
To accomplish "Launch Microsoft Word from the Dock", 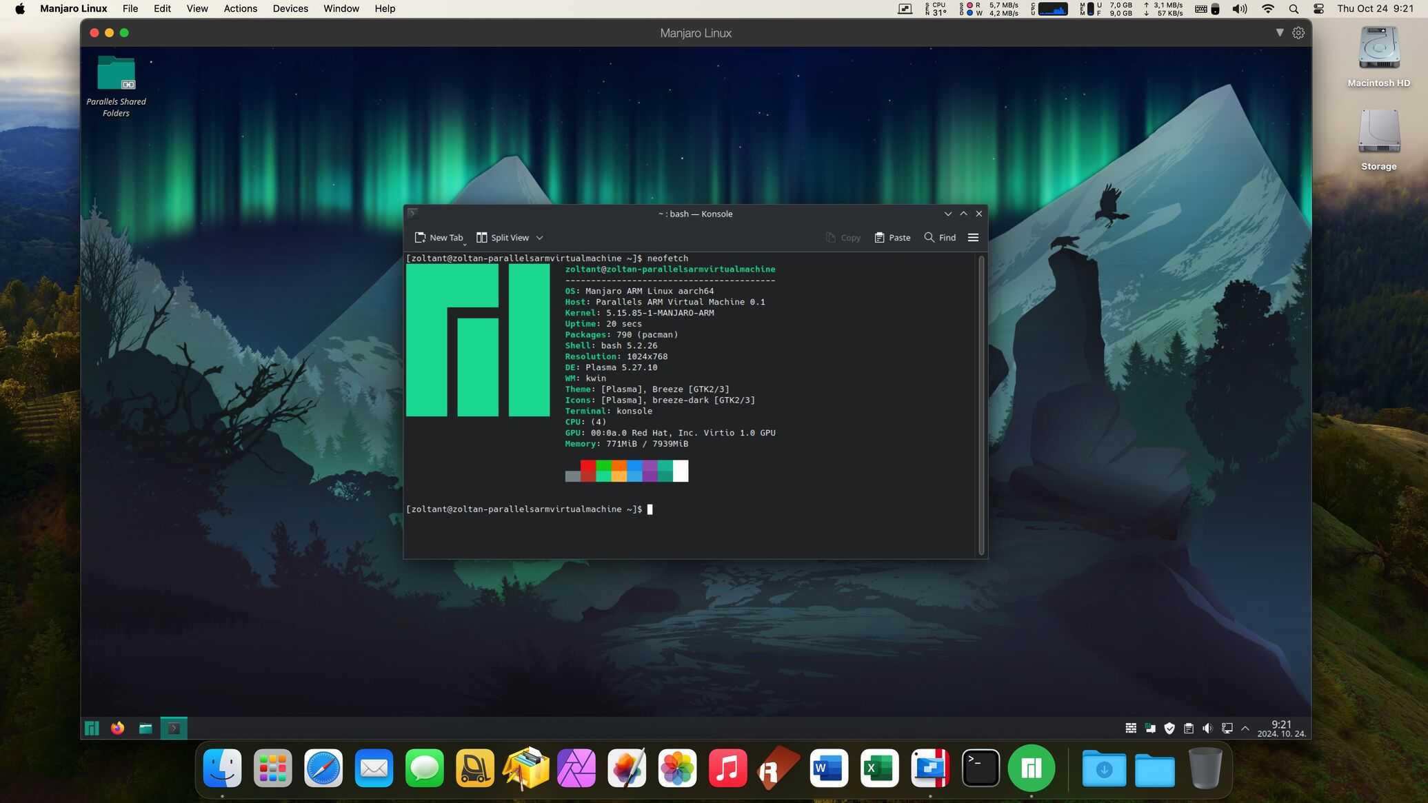I will (x=829, y=768).
